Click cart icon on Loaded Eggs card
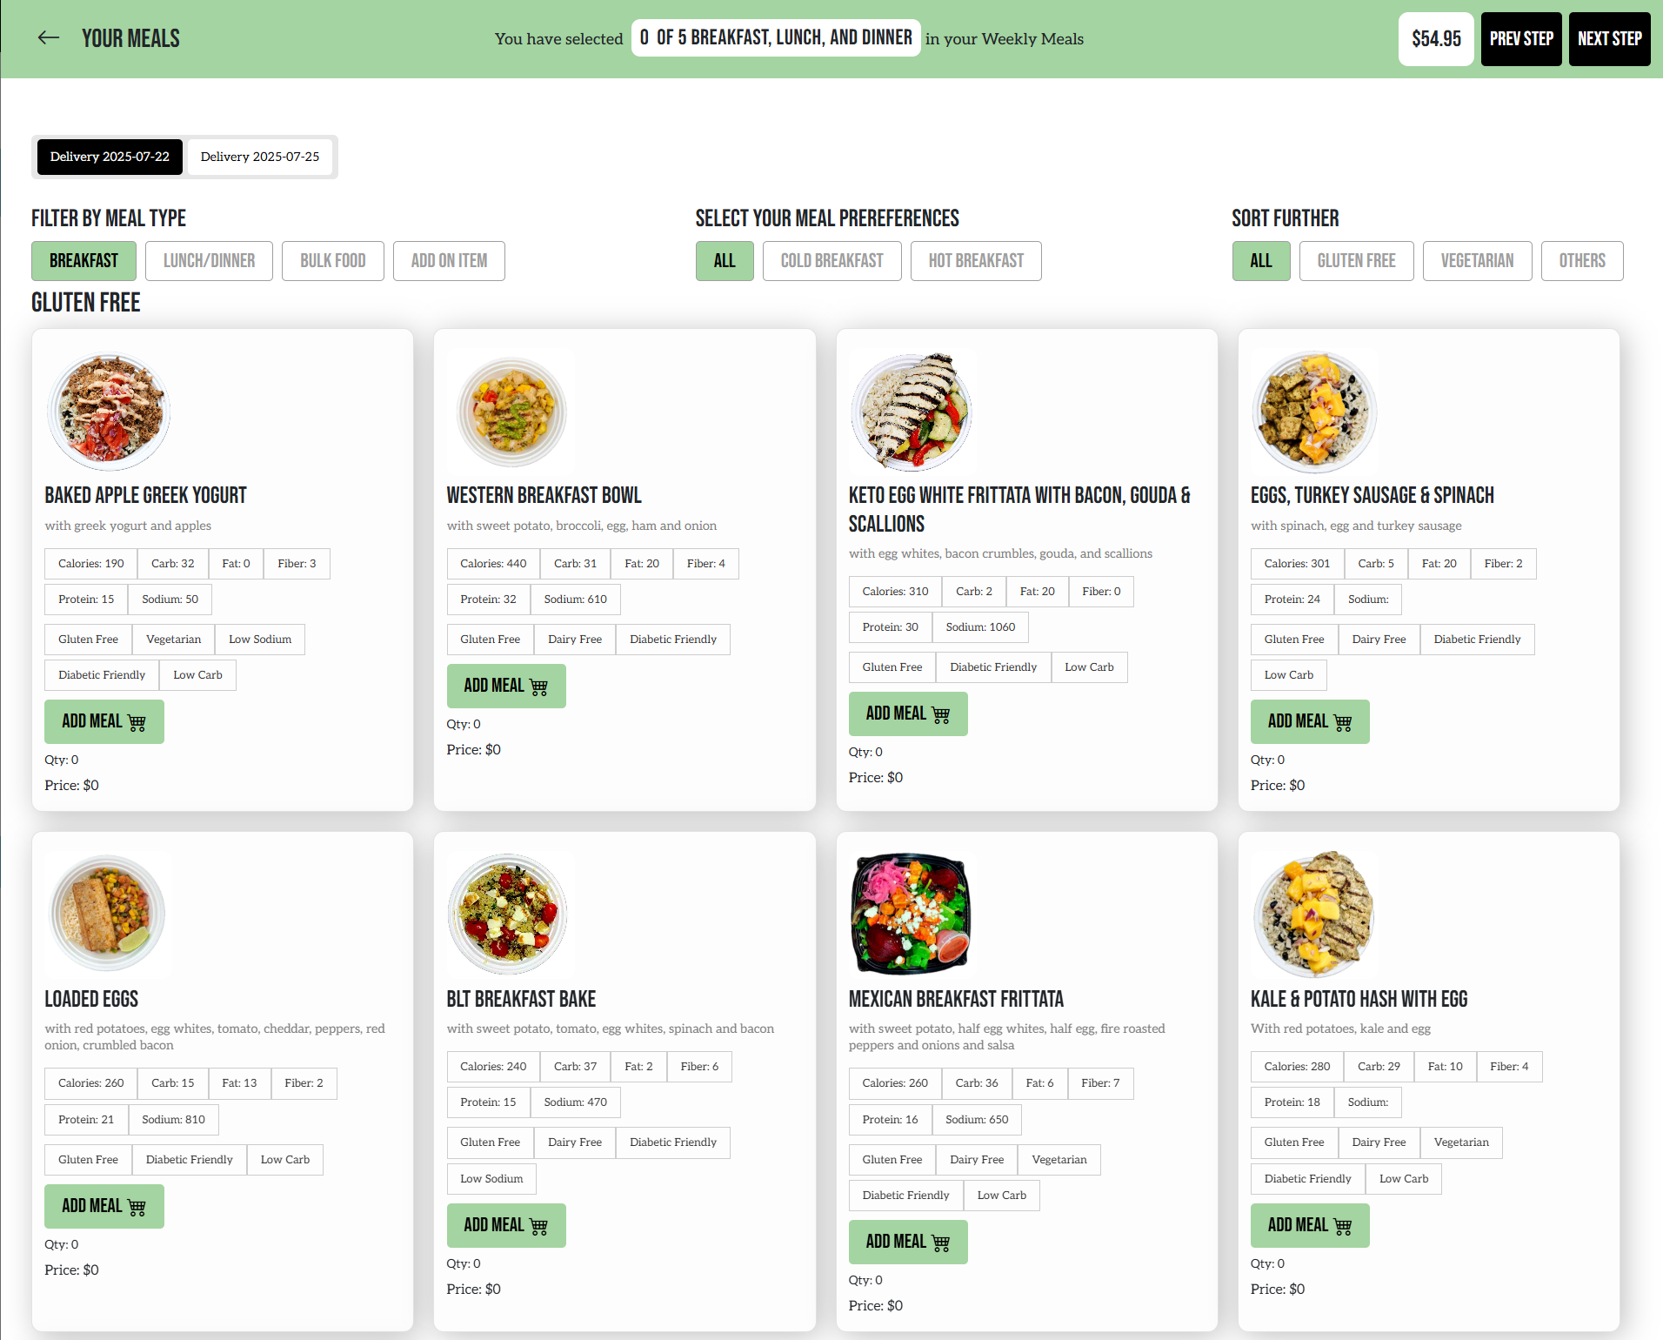 pyautogui.click(x=137, y=1207)
